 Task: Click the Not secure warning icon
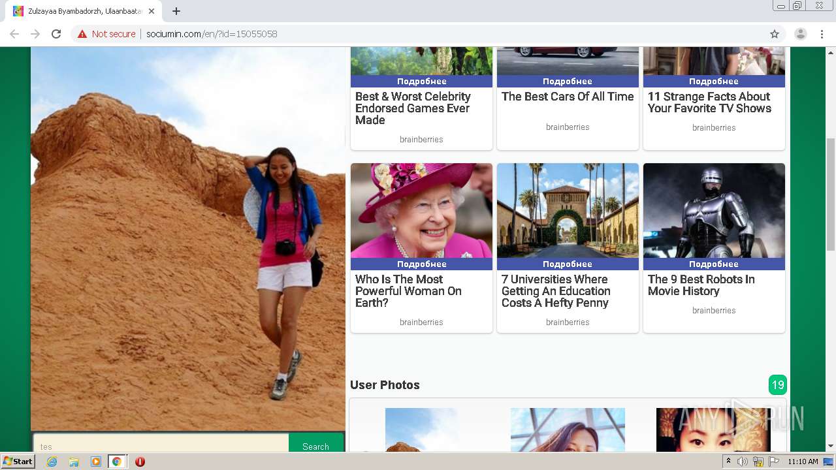point(82,34)
